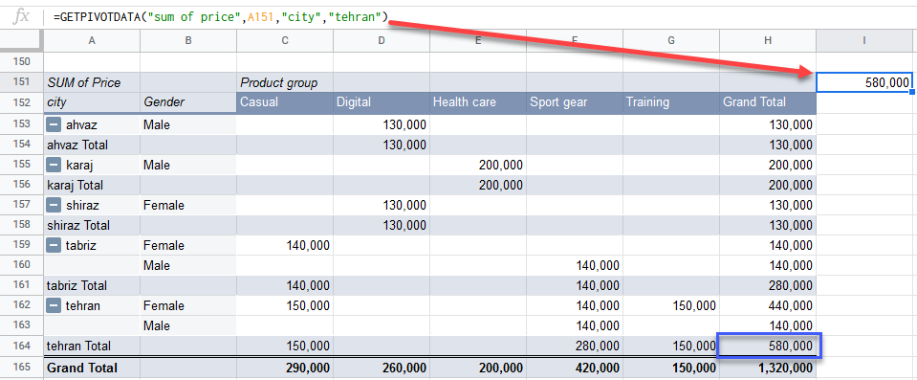The image size is (917, 380).
Task: Click karaj Male Health care 200,000 cell
Action: [478, 166]
